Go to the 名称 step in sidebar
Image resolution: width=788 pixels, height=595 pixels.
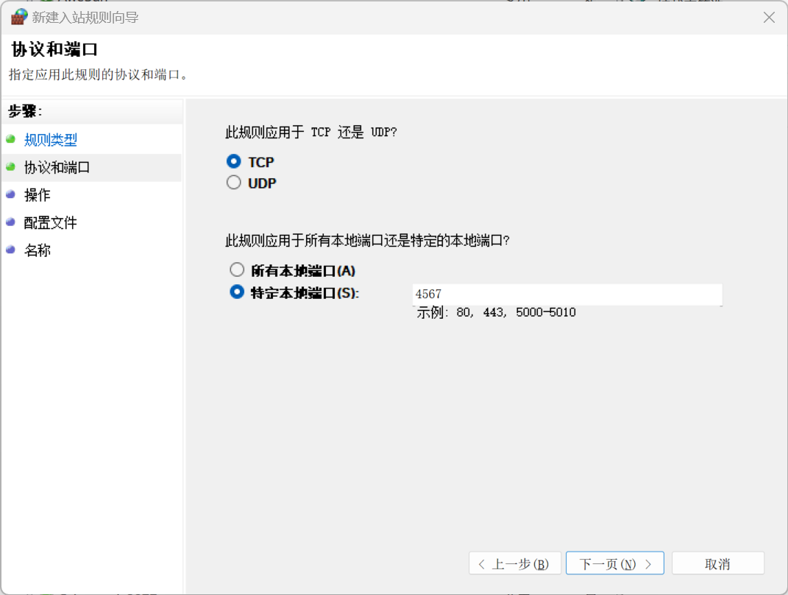[x=35, y=250]
